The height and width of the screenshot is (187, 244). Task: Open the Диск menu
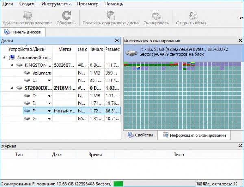pos(8,4)
